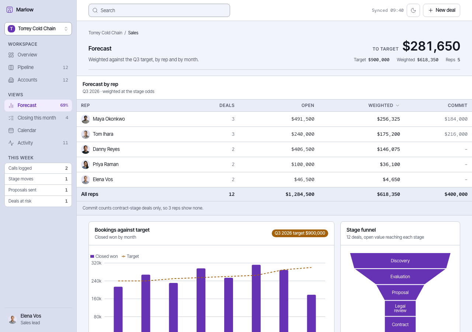Sort by the Weighted column chevron

click(x=398, y=106)
